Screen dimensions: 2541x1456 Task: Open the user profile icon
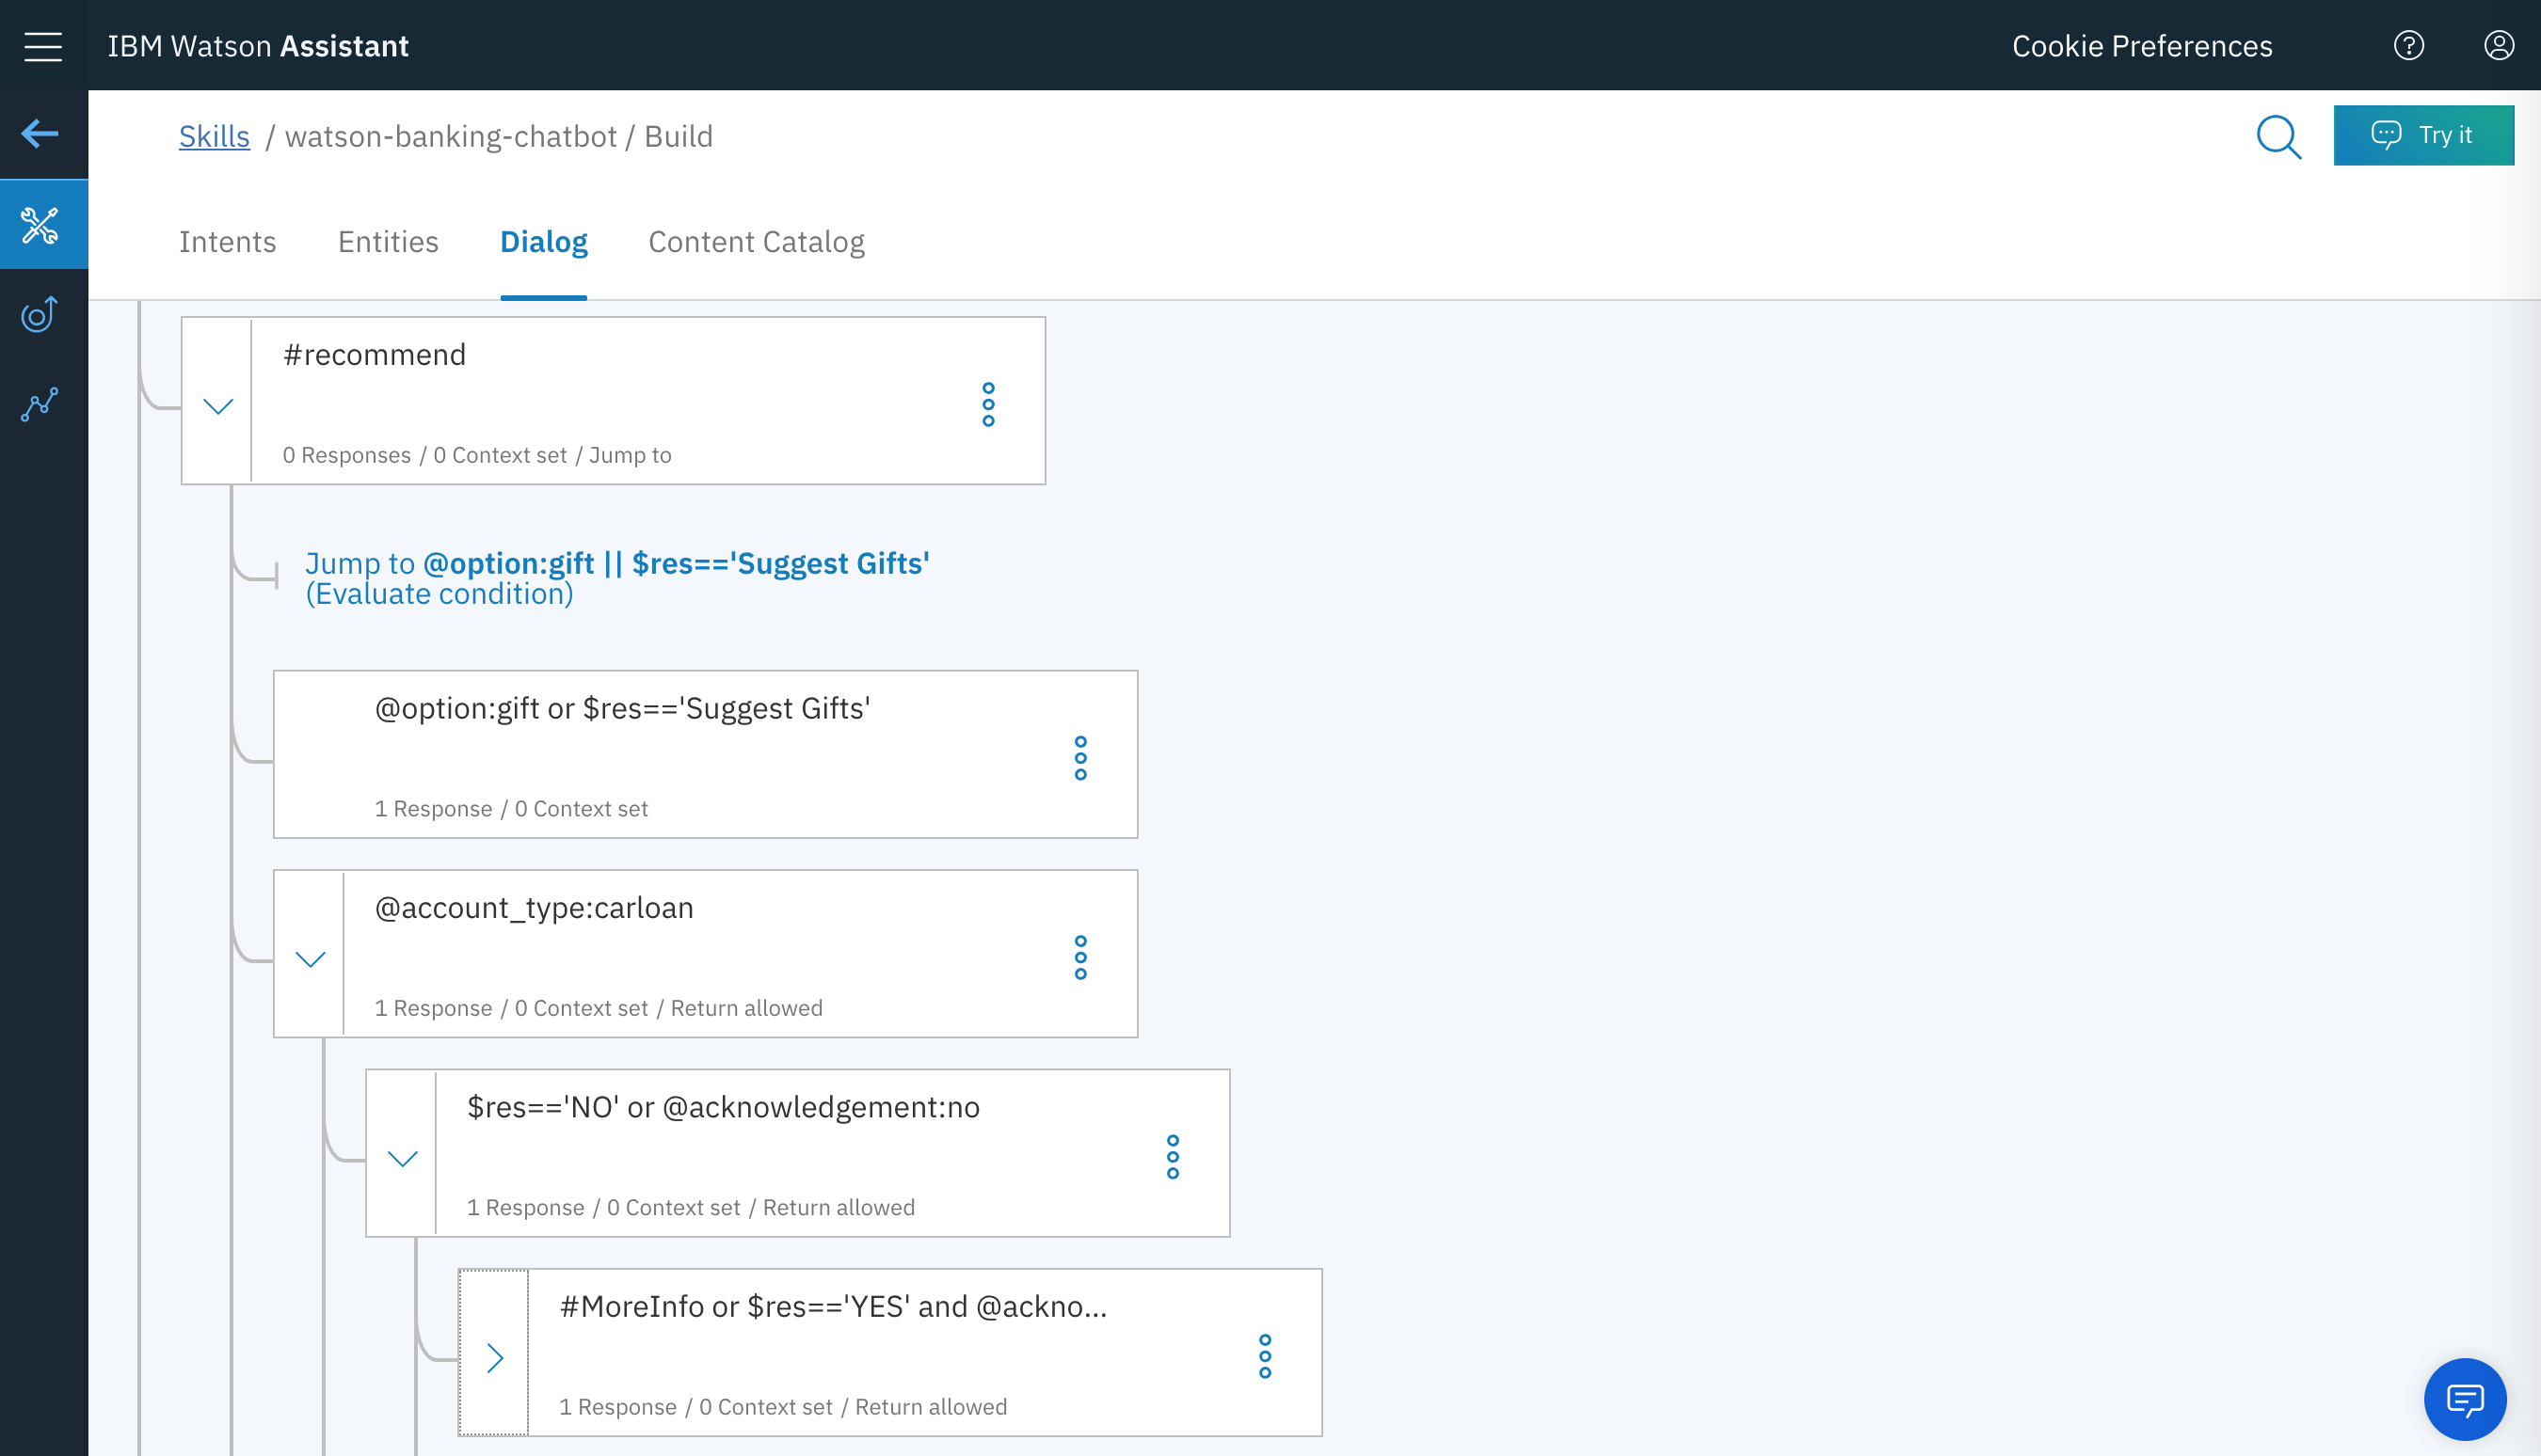2498,46
